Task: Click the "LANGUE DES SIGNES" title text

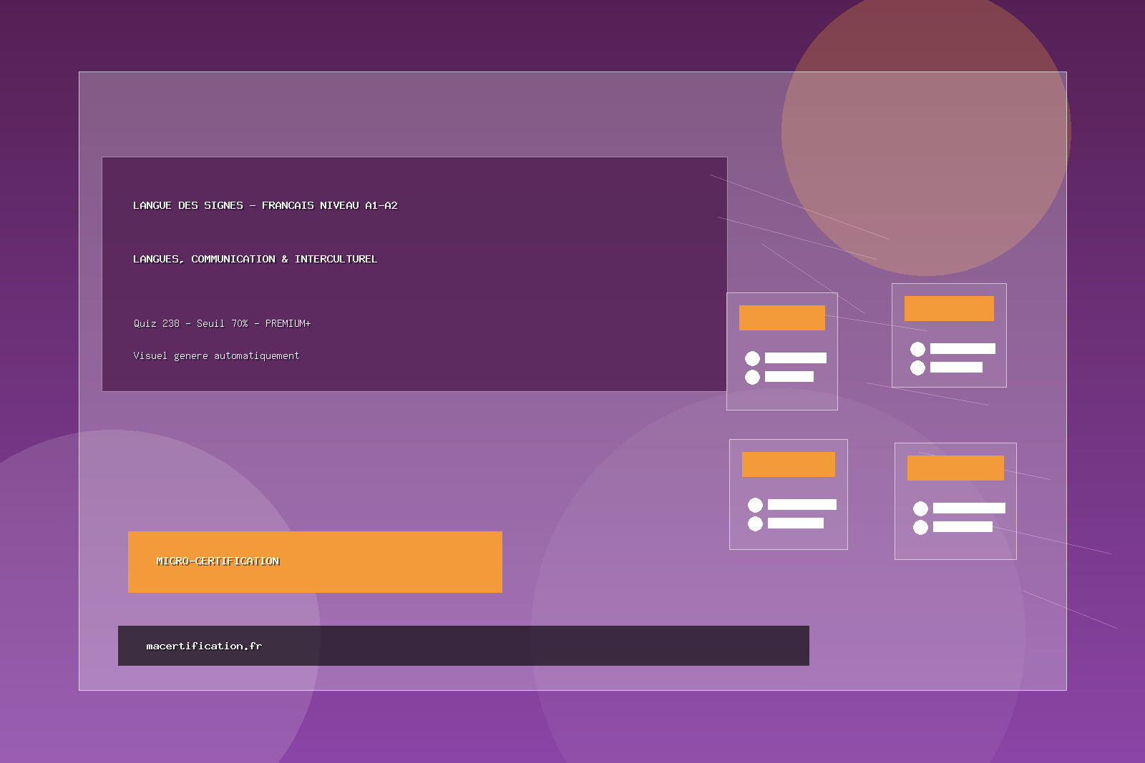Action: click(265, 205)
